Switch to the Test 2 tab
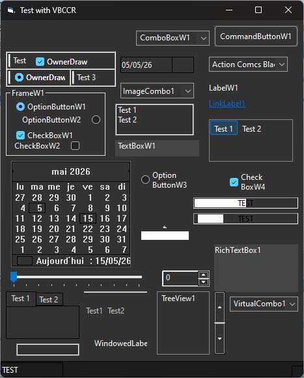Screen dimensions: 304x378 pyautogui.click(x=49, y=300)
